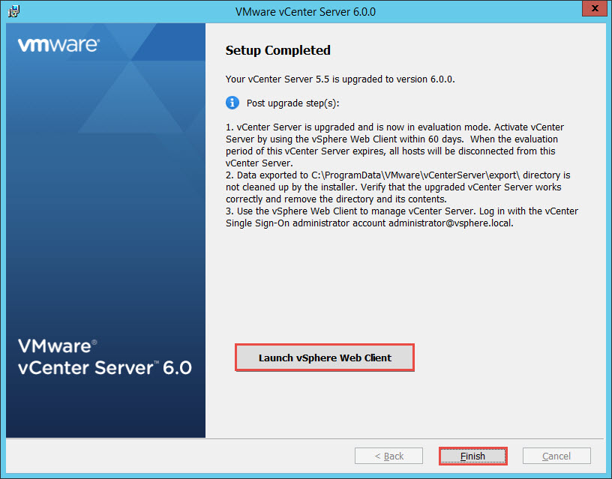Select the disabled Back button
612x479 pixels.
point(388,455)
